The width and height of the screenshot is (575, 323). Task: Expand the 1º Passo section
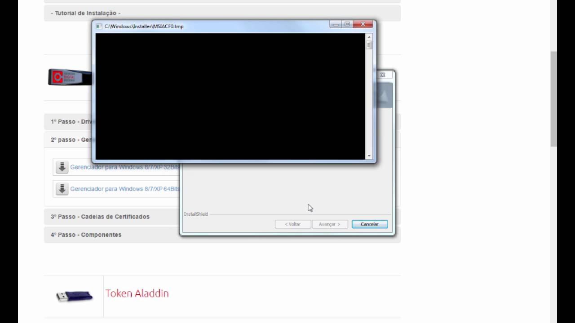[x=68, y=122]
